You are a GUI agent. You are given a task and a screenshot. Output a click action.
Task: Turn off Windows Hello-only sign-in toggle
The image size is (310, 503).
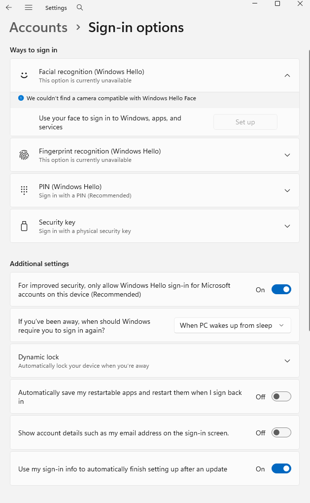281,289
